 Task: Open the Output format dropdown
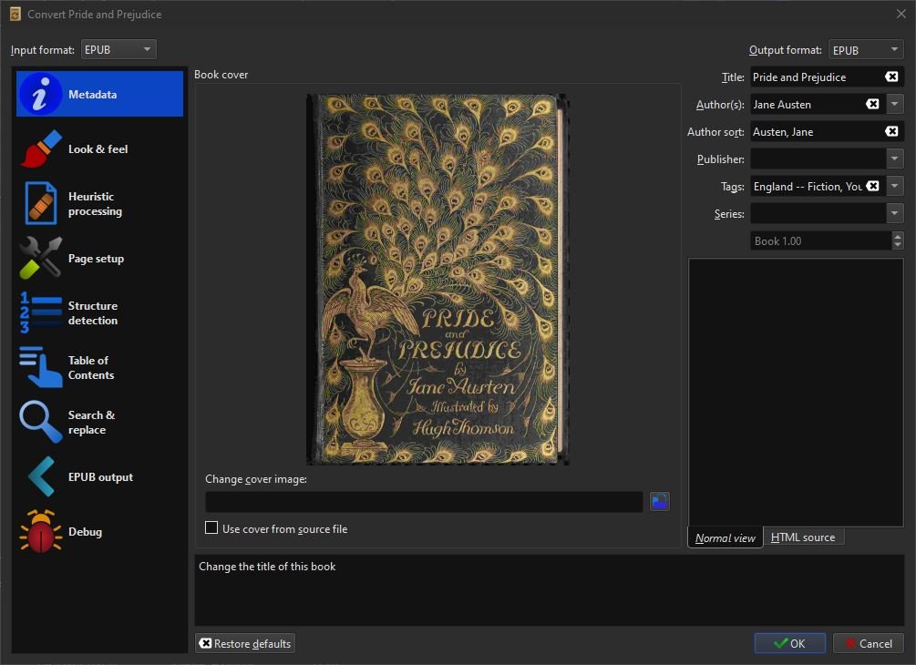pos(865,50)
